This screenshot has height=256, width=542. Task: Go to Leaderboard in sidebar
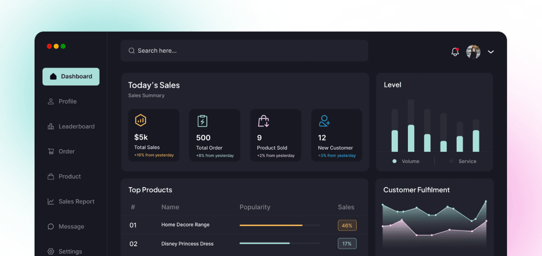point(71,127)
